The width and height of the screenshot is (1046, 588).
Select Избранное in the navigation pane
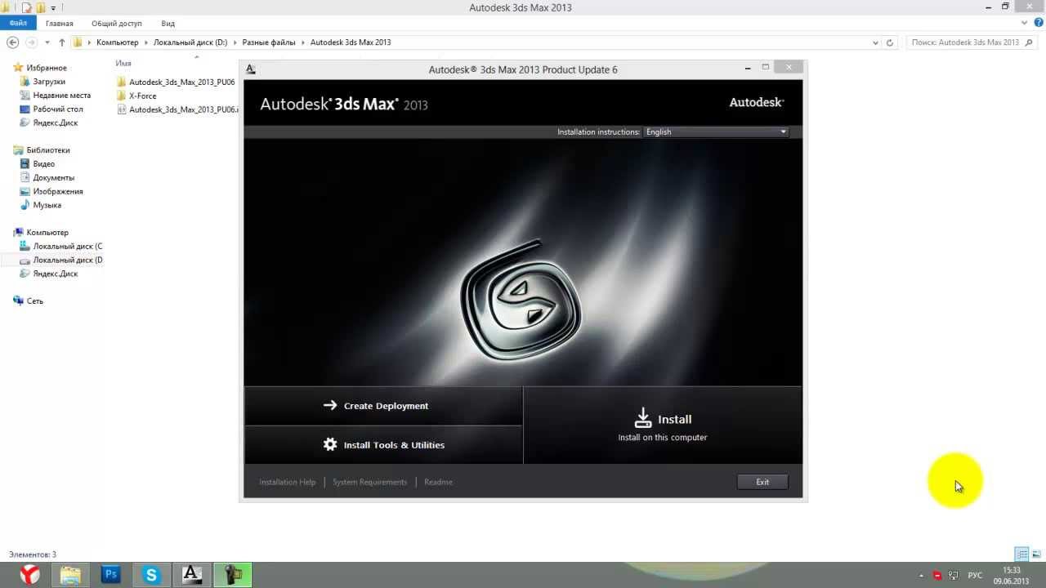(47, 68)
